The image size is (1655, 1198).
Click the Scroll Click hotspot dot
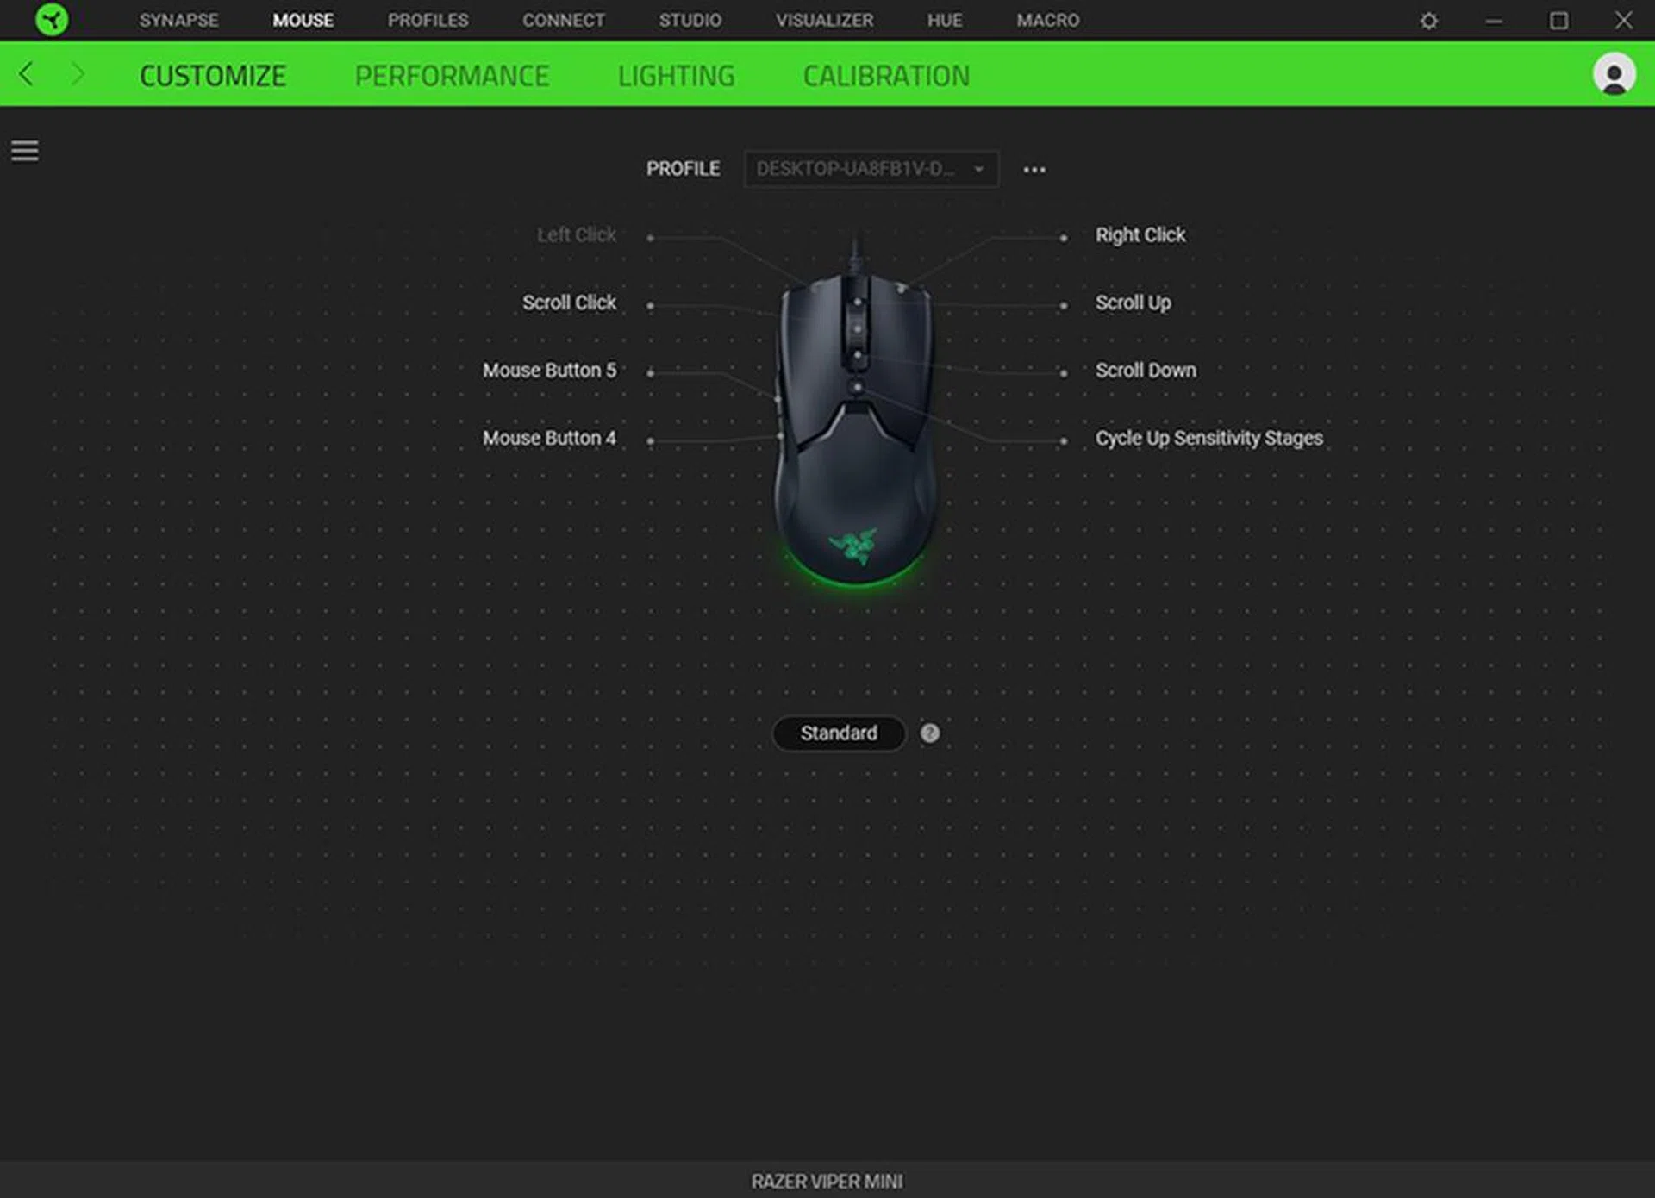(x=651, y=303)
